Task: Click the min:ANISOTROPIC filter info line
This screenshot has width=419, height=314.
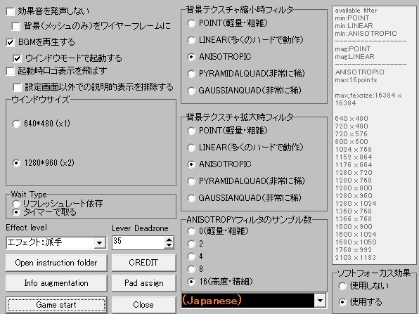Action: (x=366, y=34)
